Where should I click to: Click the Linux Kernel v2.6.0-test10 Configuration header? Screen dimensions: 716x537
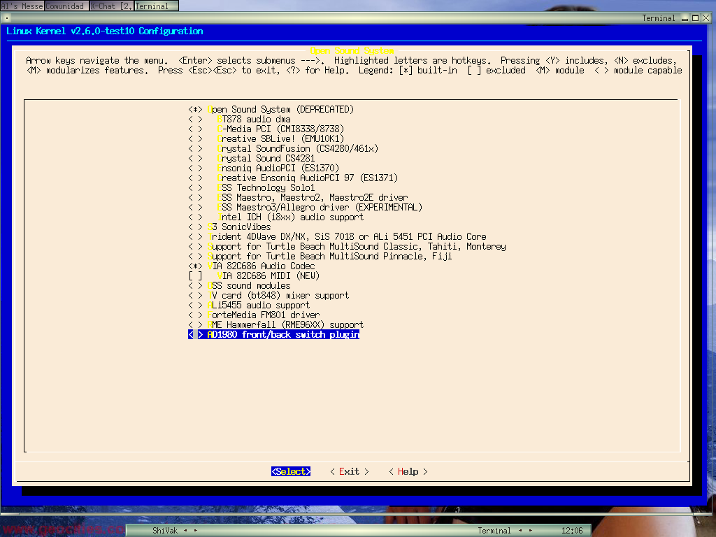105,31
